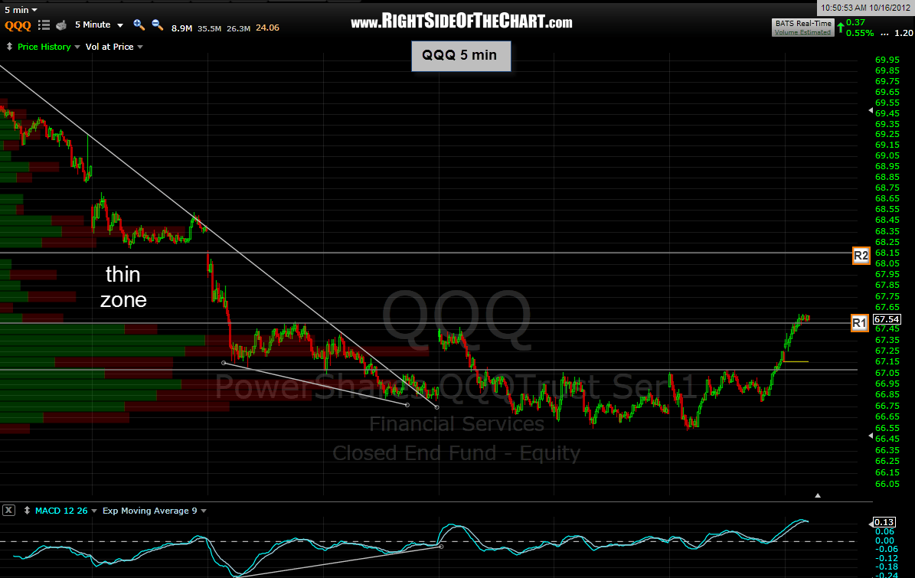This screenshot has height=578, width=915.
Task: Select the Vol at Price study label
Action: coord(109,47)
